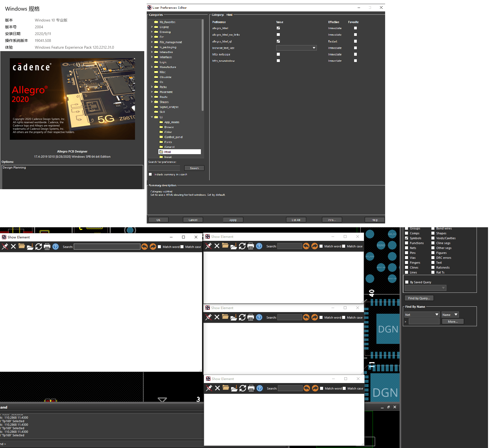The width and height of the screenshot is (491, 448).
Task: Collapse the Ui category in the preferences tree
Action: pyautogui.click(x=152, y=117)
